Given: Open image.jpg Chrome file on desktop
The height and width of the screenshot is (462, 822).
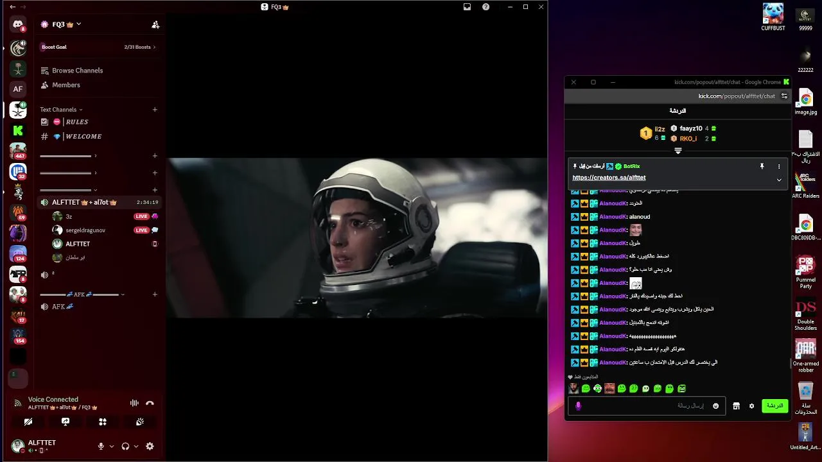Looking at the screenshot, I should point(806,103).
